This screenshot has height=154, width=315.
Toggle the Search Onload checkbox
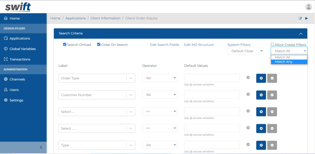[x=65, y=44]
